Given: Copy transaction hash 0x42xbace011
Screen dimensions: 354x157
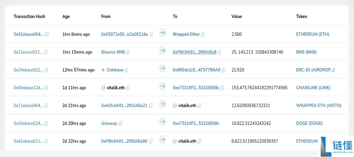Looking at the screenshot, I should 47,141.
